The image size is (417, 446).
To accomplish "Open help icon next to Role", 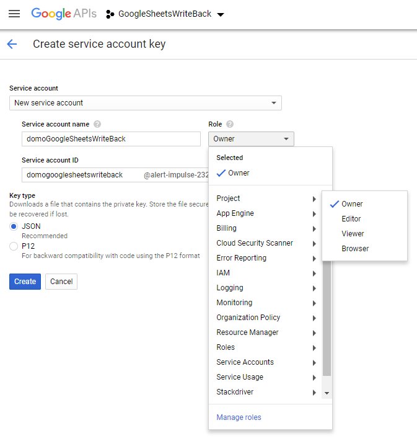I will pyautogui.click(x=230, y=124).
